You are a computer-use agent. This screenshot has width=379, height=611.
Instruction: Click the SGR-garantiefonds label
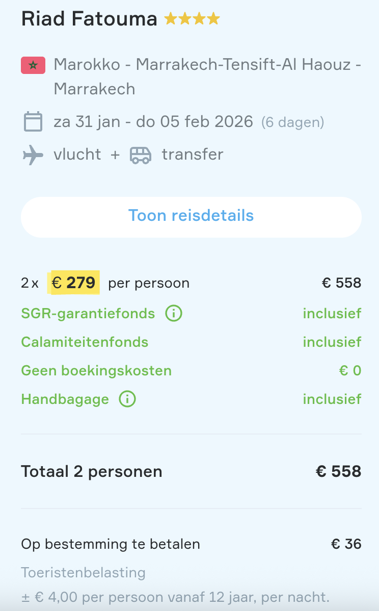(x=88, y=313)
